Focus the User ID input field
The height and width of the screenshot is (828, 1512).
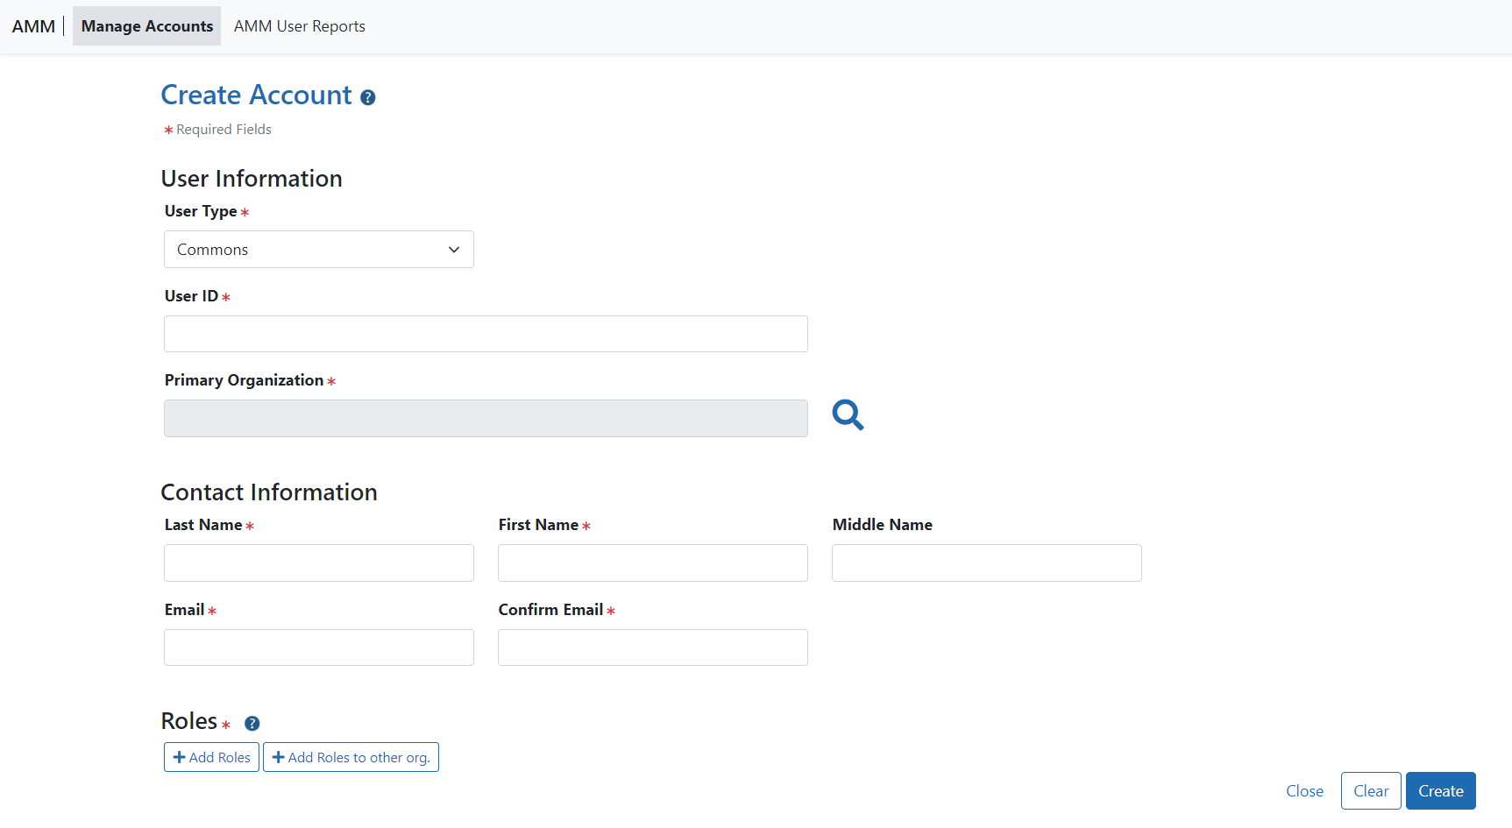486,334
